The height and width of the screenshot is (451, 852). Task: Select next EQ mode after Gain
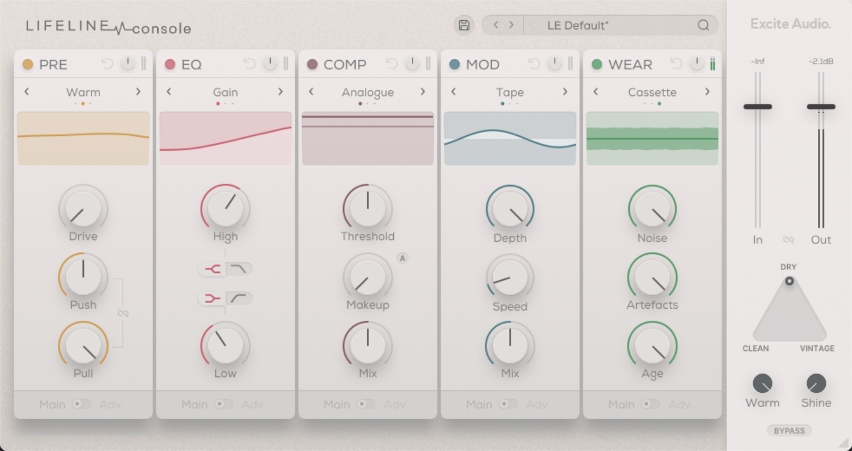281,91
